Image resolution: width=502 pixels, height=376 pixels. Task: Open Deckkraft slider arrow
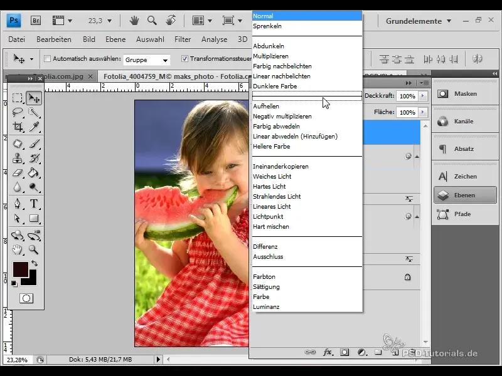click(423, 96)
